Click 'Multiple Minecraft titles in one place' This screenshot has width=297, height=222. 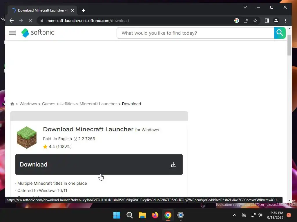point(52,183)
